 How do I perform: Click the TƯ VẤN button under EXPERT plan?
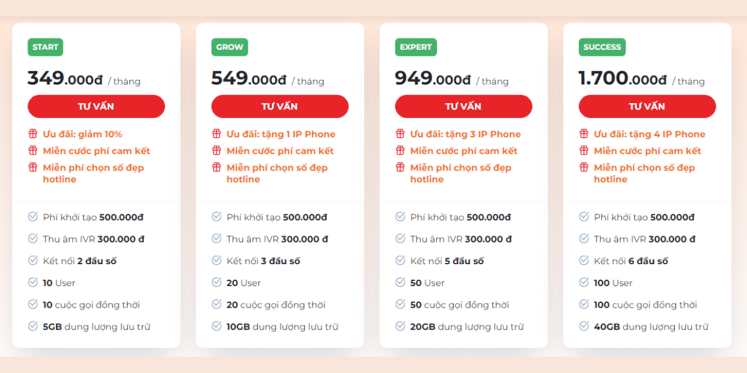click(x=463, y=106)
